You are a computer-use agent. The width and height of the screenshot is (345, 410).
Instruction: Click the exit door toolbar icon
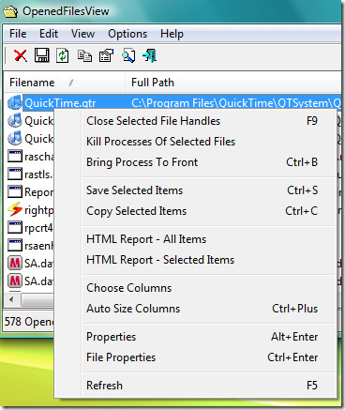(149, 55)
